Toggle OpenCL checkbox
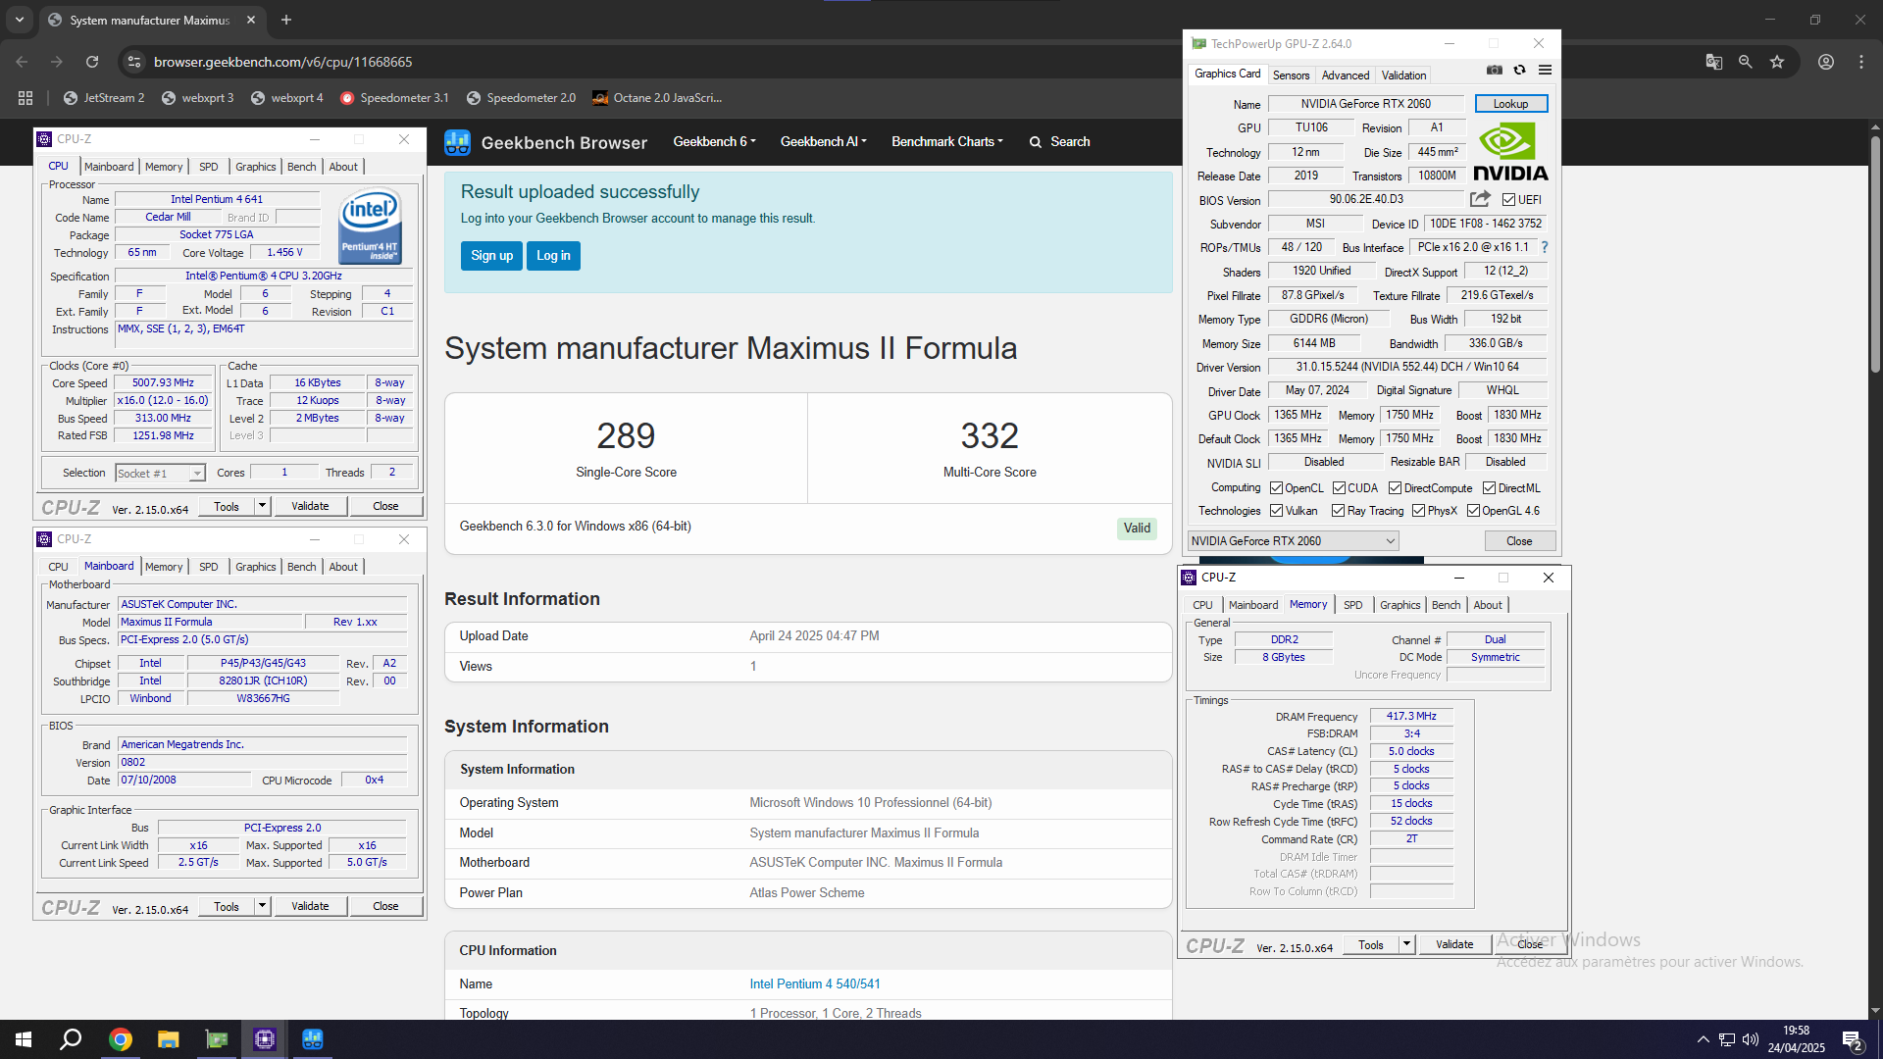This screenshot has height=1059, width=1883. [1276, 488]
